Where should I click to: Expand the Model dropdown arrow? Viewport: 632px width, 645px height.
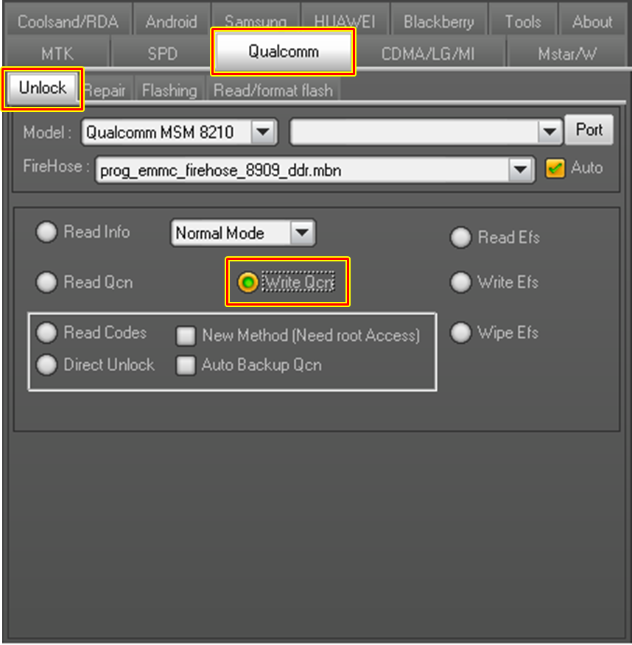pos(264,132)
